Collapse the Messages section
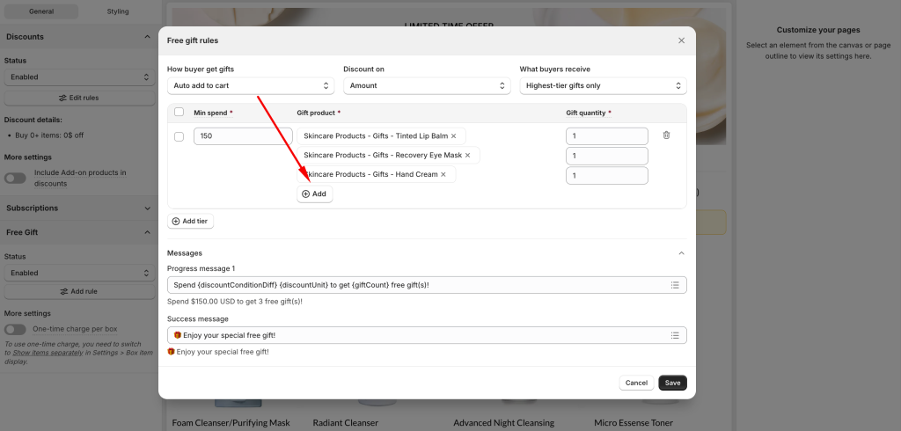The width and height of the screenshot is (901, 431). (x=681, y=253)
